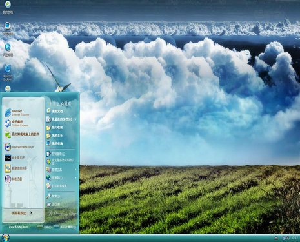Click the Vista-style Start orb on the taskbar
The image size is (300, 242).
point(5,238)
